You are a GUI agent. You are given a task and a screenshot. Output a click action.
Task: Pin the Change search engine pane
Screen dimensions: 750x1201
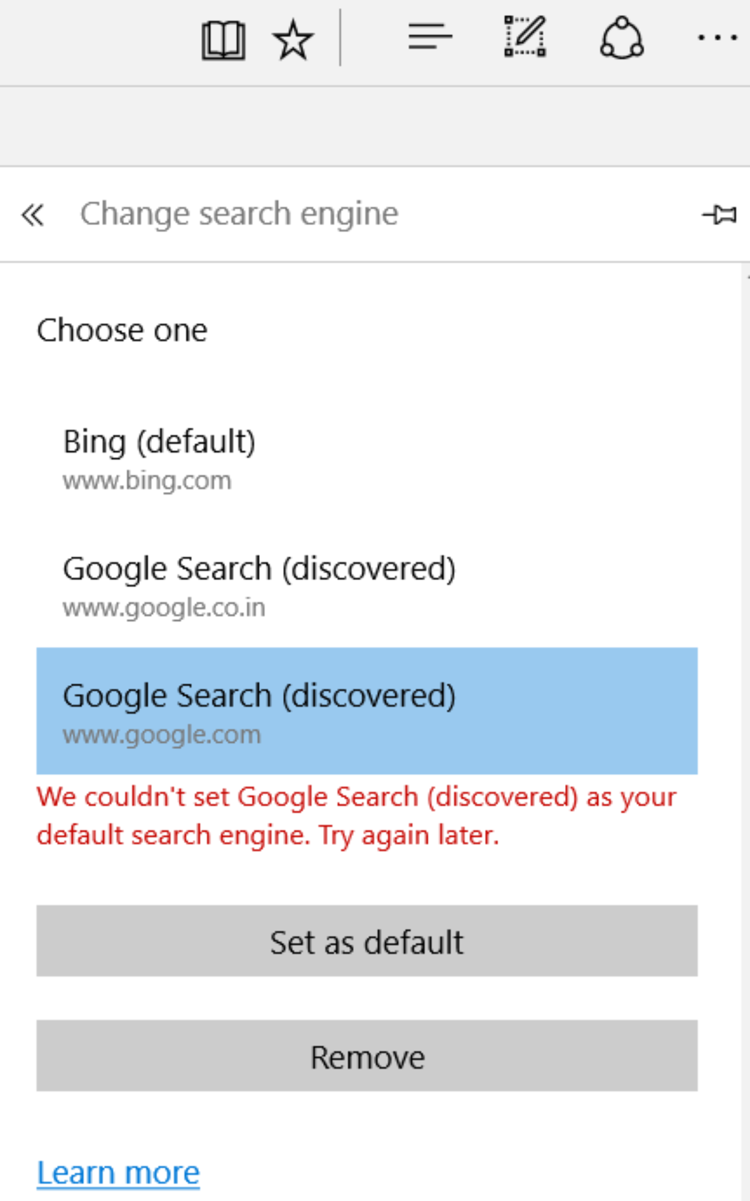pos(719,215)
